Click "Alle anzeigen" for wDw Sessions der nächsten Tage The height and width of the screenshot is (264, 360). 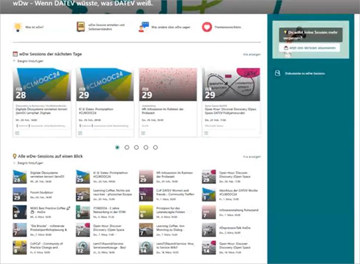click(252, 55)
